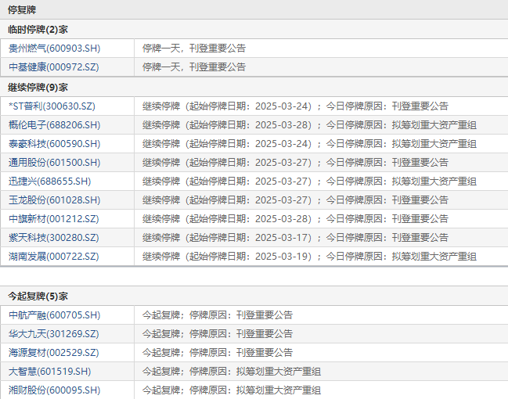Click 中旗新材 suspension detail dated 2025-03-28
The height and width of the screenshot is (399, 508).
click(295, 219)
